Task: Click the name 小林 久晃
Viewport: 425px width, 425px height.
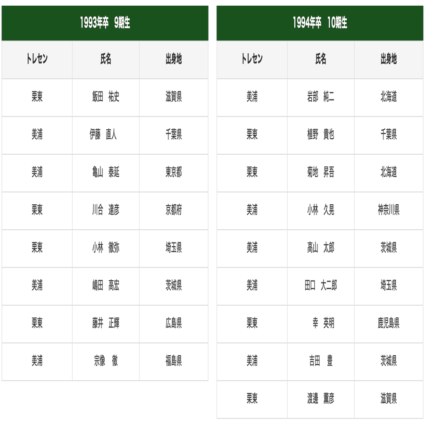Action: (321, 209)
